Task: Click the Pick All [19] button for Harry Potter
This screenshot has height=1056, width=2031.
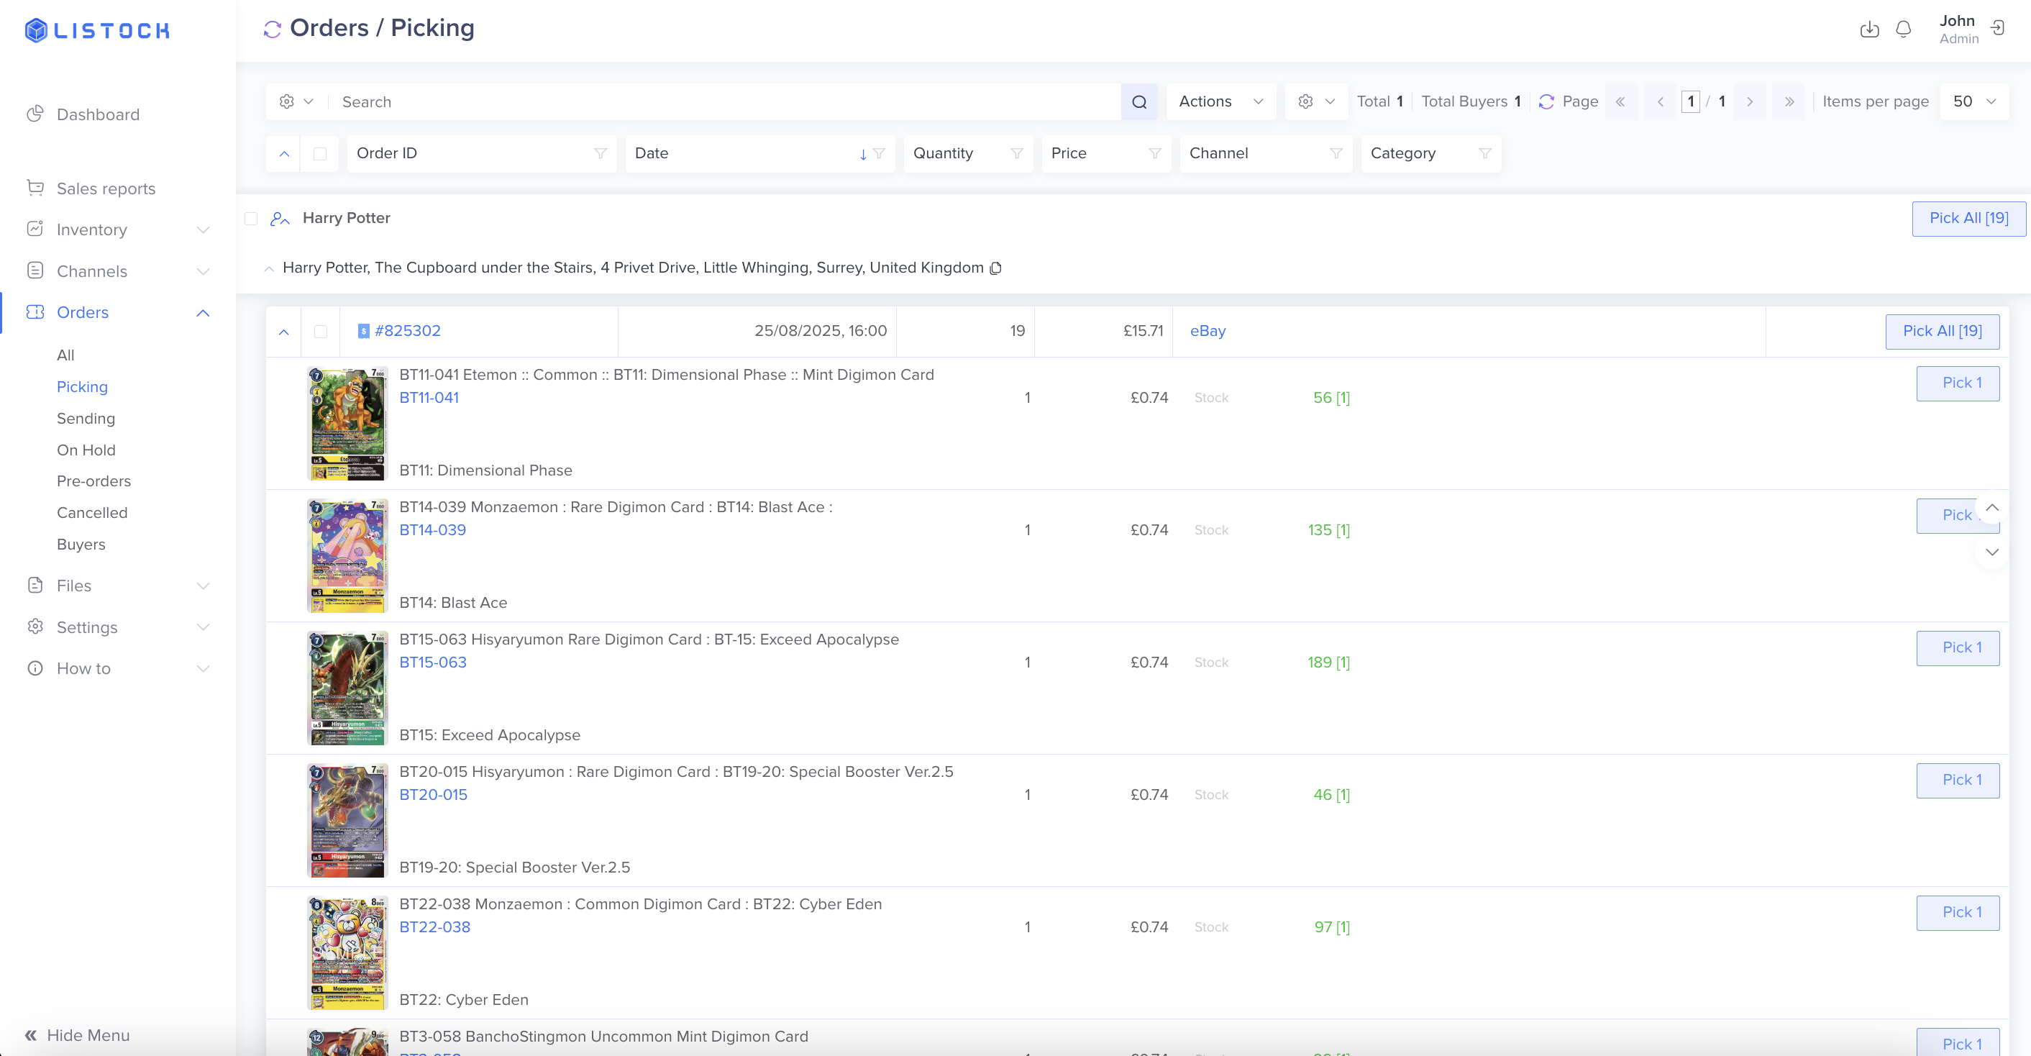Action: [1968, 219]
